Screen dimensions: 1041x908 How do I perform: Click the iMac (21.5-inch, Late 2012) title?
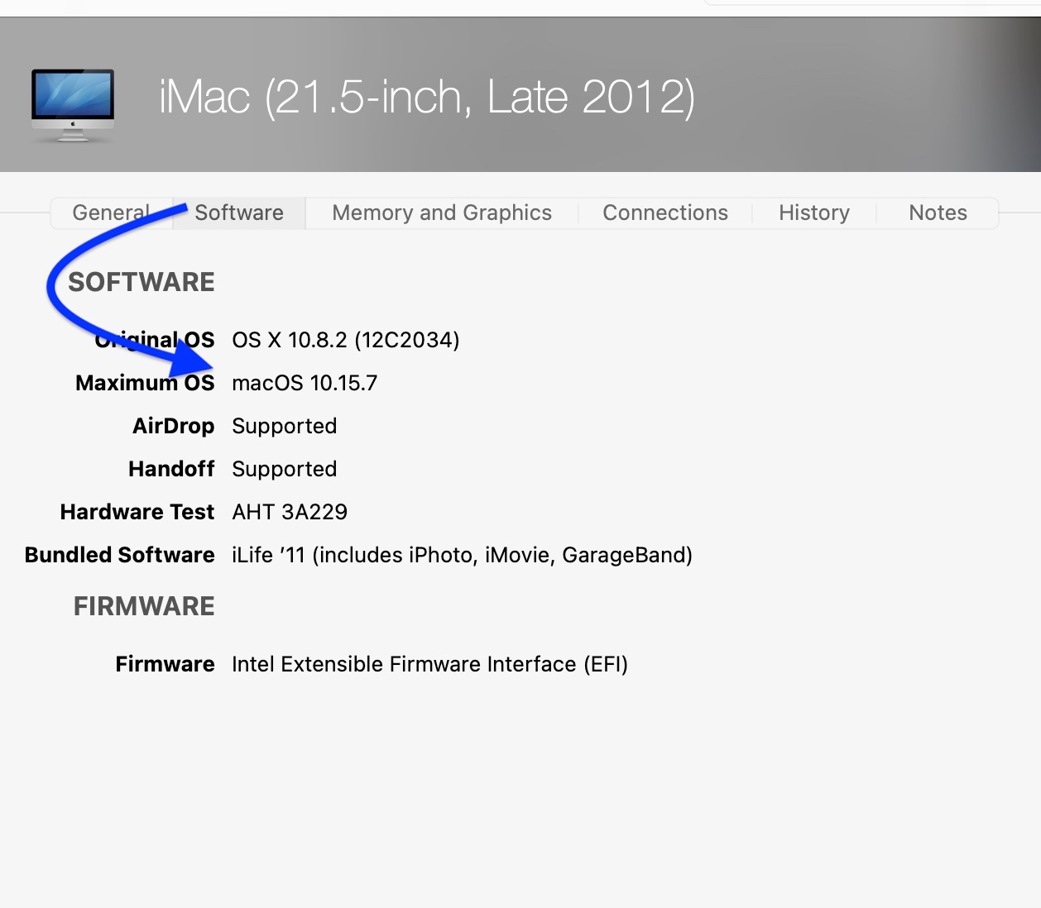[427, 98]
